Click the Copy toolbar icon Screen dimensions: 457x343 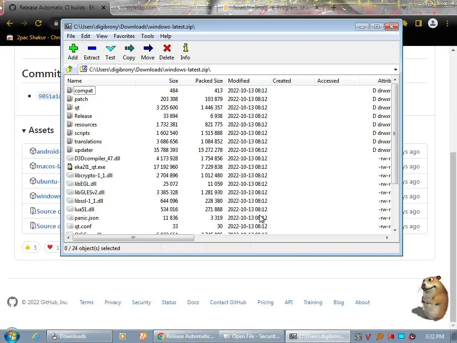point(129,48)
